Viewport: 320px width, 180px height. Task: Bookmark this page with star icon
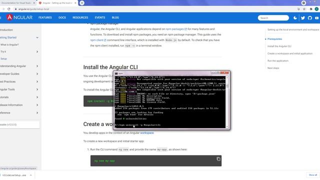304,9
